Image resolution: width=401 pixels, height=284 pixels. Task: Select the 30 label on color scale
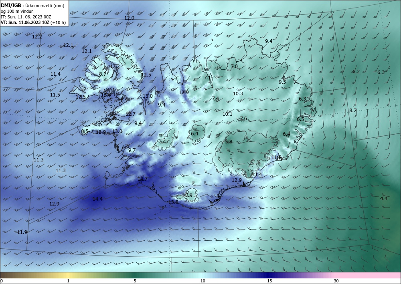(x=336, y=281)
